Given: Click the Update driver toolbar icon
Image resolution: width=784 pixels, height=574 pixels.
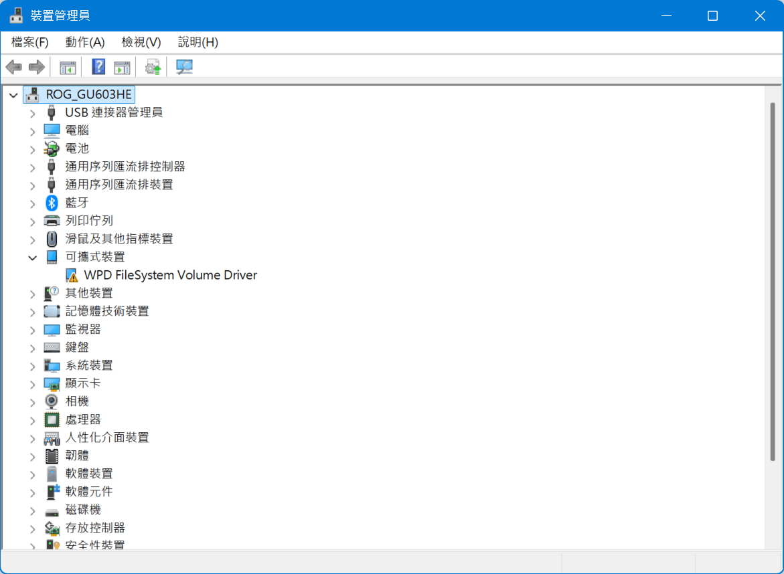Looking at the screenshot, I should point(152,66).
